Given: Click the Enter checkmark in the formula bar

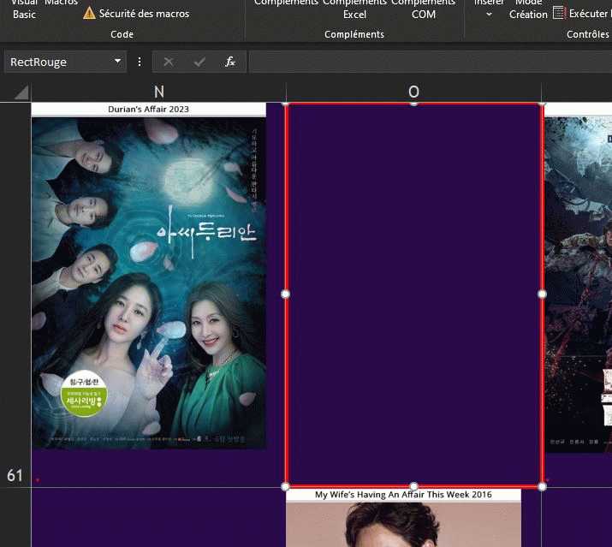Looking at the screenshot, I should click(x=199, y=62).
